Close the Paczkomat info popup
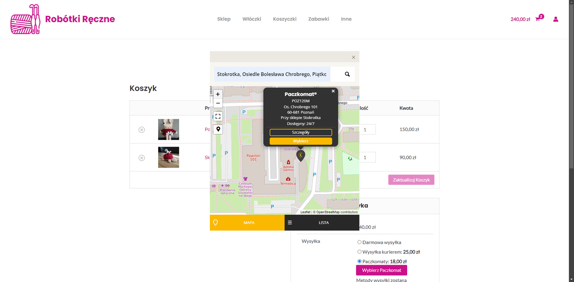 tap(333, 91)
